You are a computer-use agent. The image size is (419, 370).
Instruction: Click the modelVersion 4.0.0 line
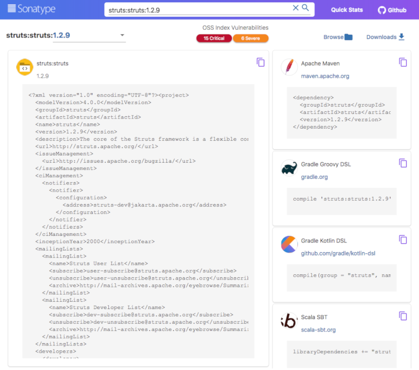pos(93,102)
